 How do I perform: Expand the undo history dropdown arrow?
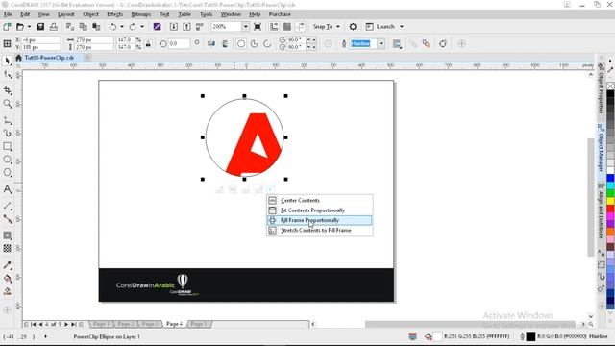point(122,27)
